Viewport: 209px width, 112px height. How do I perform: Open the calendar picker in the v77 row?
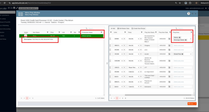(x=169, y=68)
